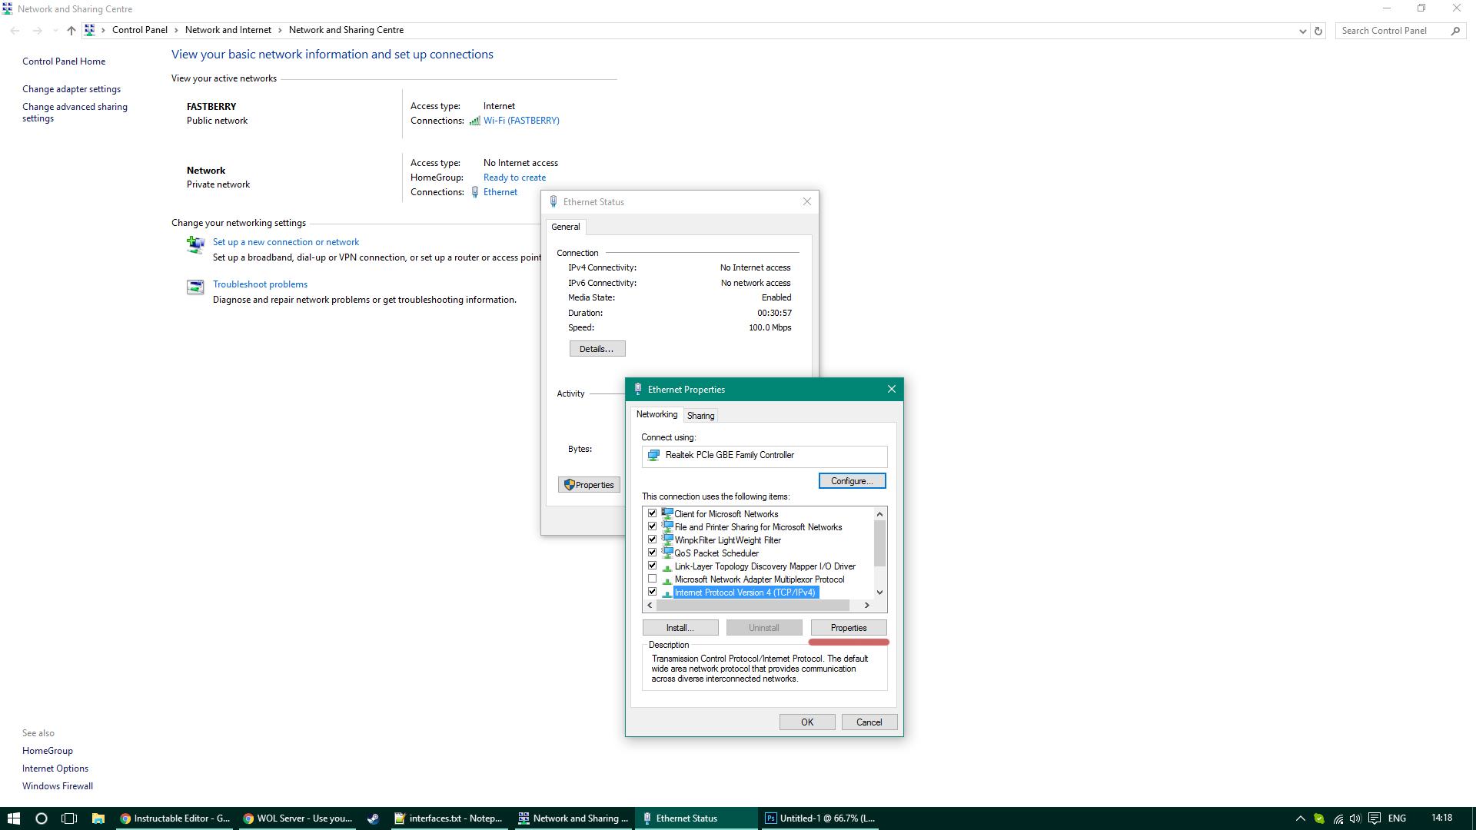Switch to the Sharing tab

click(700, 416)
